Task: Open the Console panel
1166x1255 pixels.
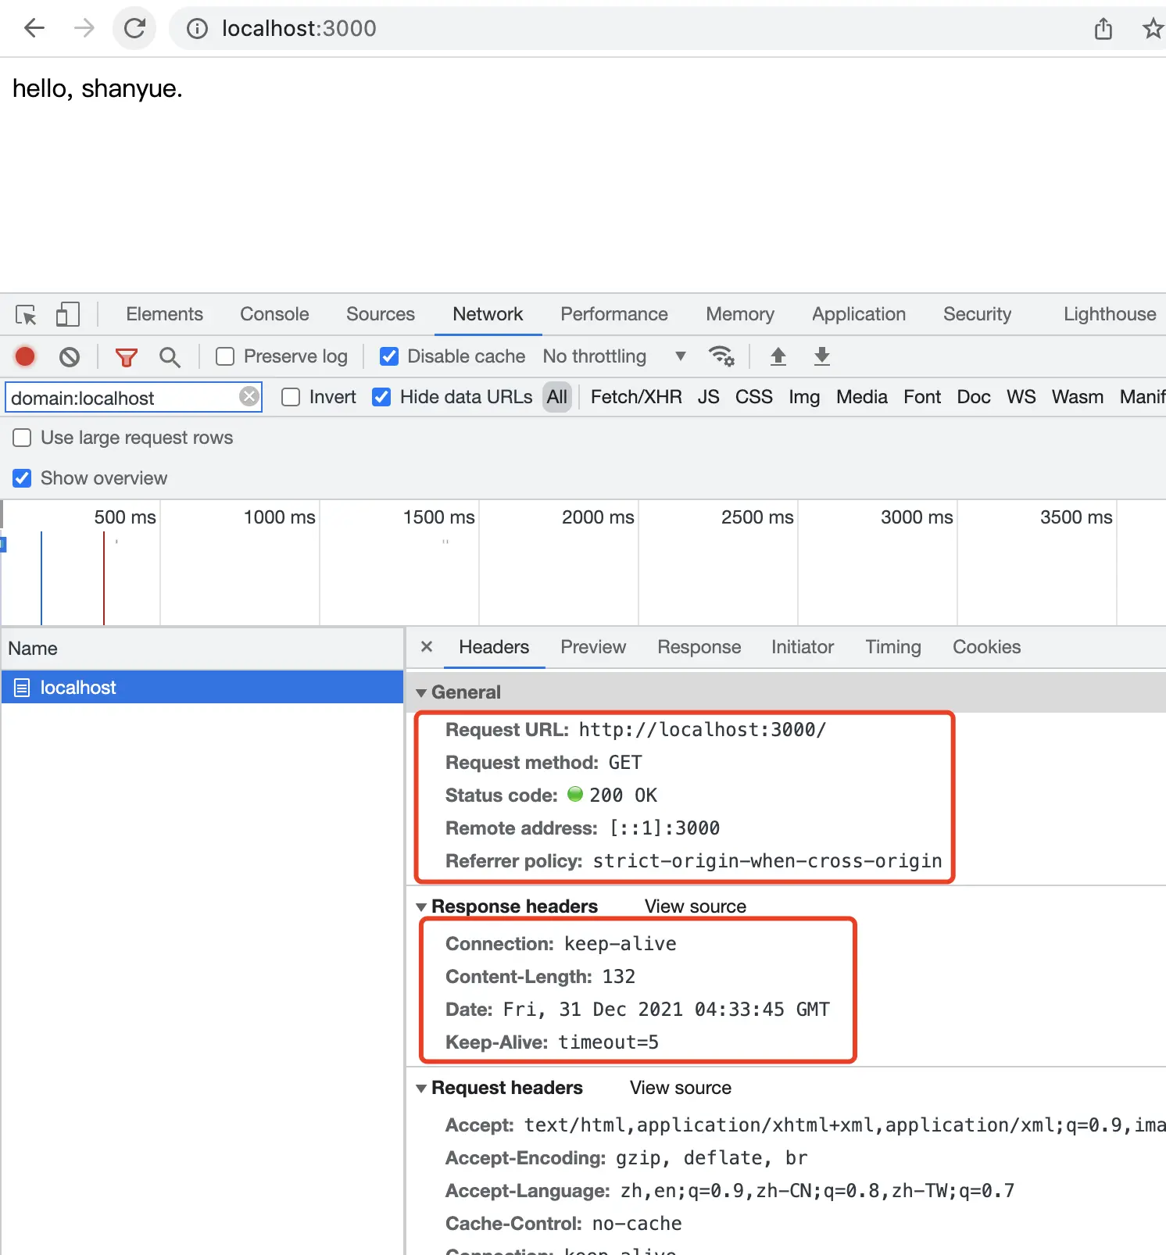Action: [x=274, y=314]
